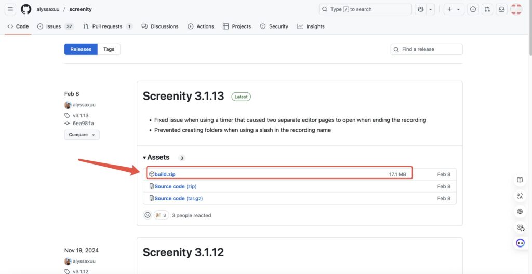The width and height of the screenshot is (532, 274).
Task: Open the notifications inbox icon
Action: 501,9
